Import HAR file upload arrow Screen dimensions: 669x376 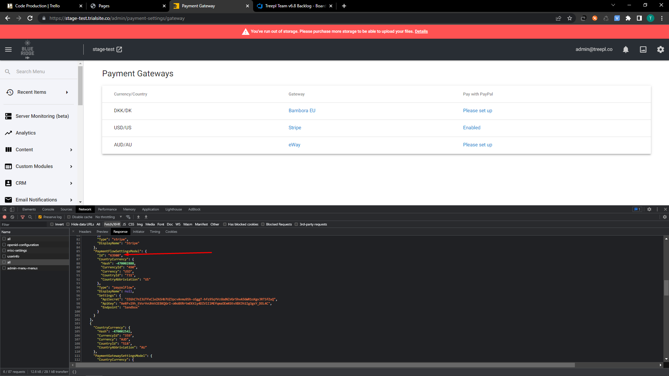tap(138, 217)
